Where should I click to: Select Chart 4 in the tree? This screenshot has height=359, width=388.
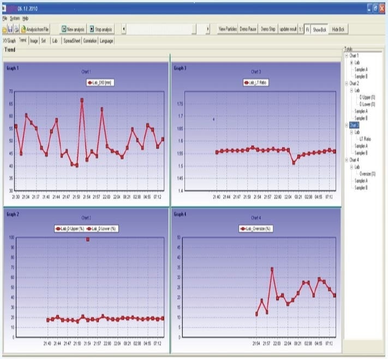[x=354, y=160]
